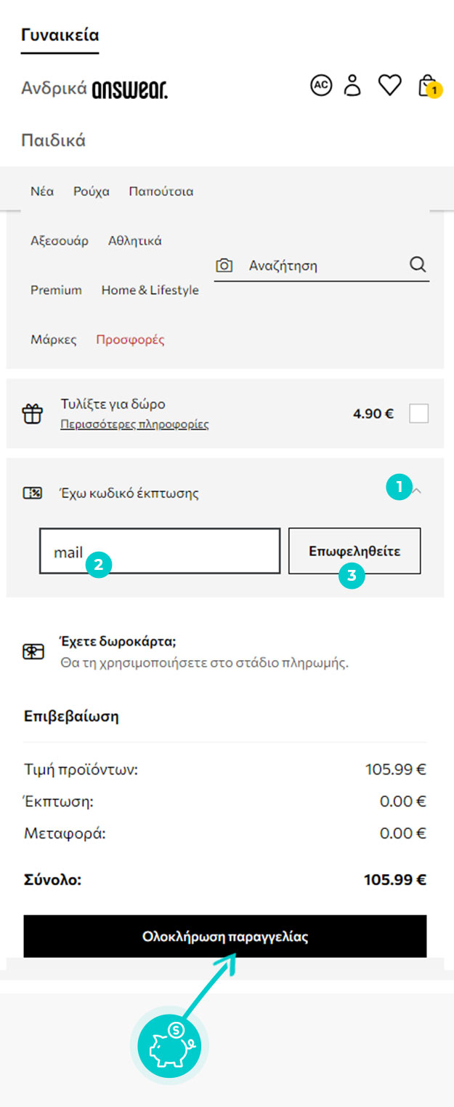Collapse the discount code section chevron

pyautogui.click(x=416, y=491)
